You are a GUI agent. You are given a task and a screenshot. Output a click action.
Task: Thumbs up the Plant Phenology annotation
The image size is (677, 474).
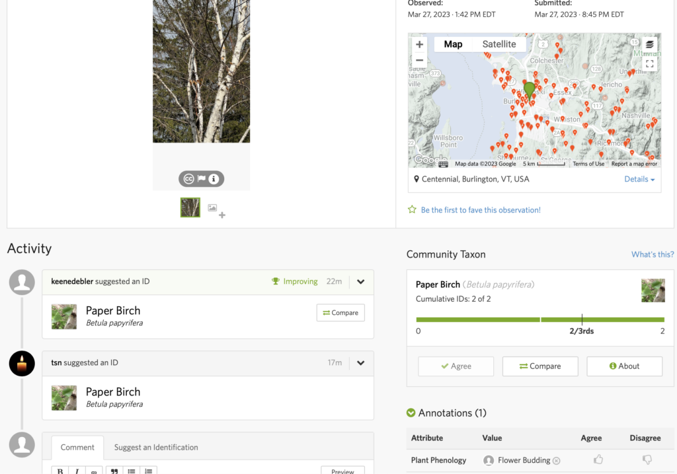[x=598, y=459]
